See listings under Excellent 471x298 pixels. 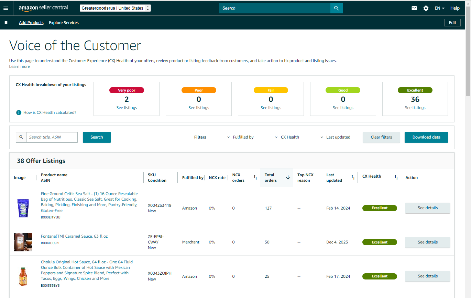[415, 108]
